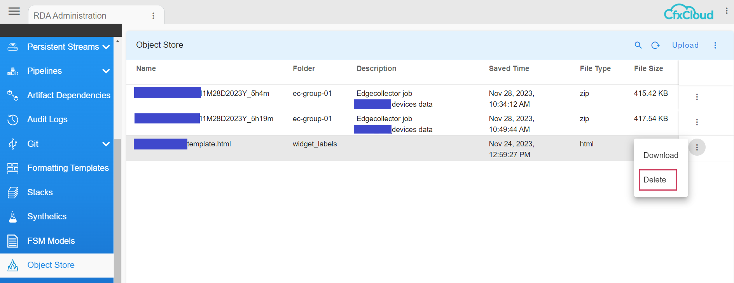Open the RDA Administration tab options

(153, 16)
